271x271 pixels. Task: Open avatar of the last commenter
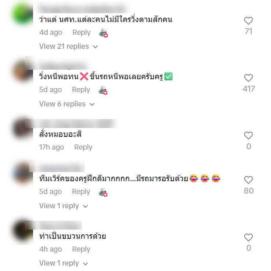(22, 231)
